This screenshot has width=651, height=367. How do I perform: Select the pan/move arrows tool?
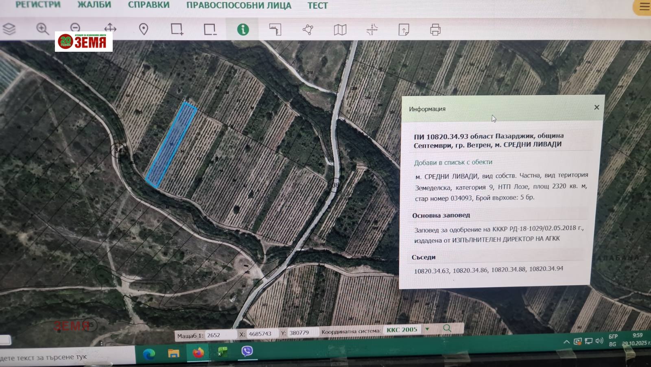tap(110, 28)
